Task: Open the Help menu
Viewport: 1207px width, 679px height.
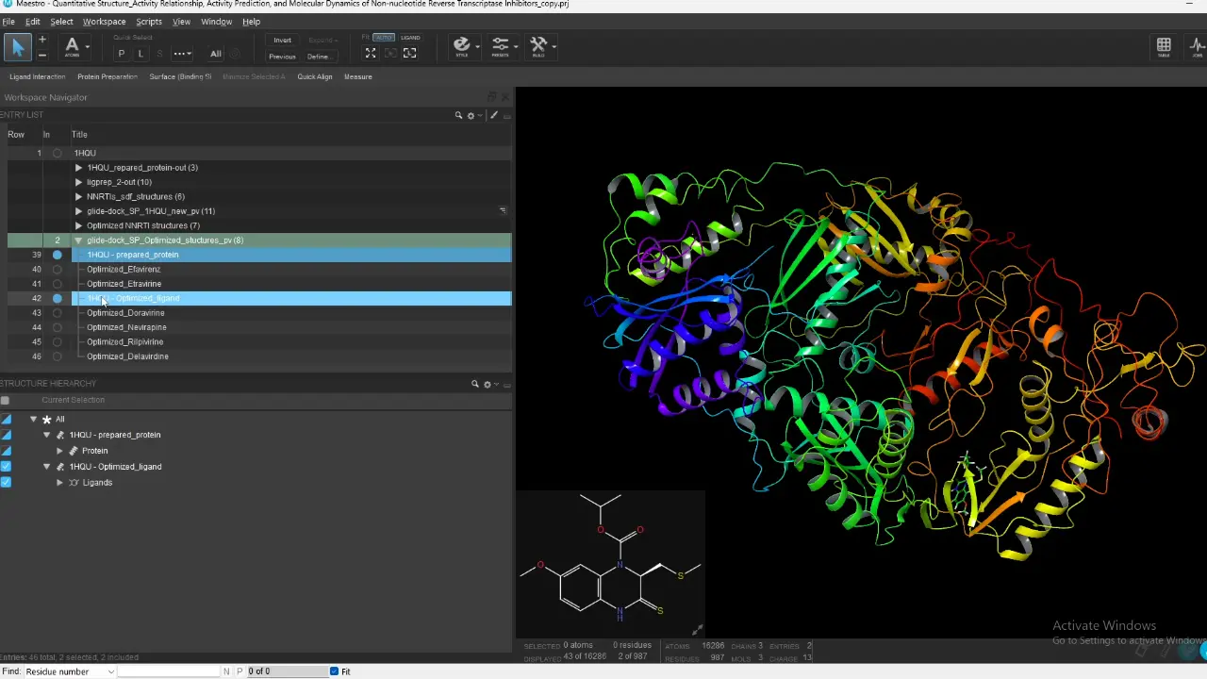Action: click(251, 22)
